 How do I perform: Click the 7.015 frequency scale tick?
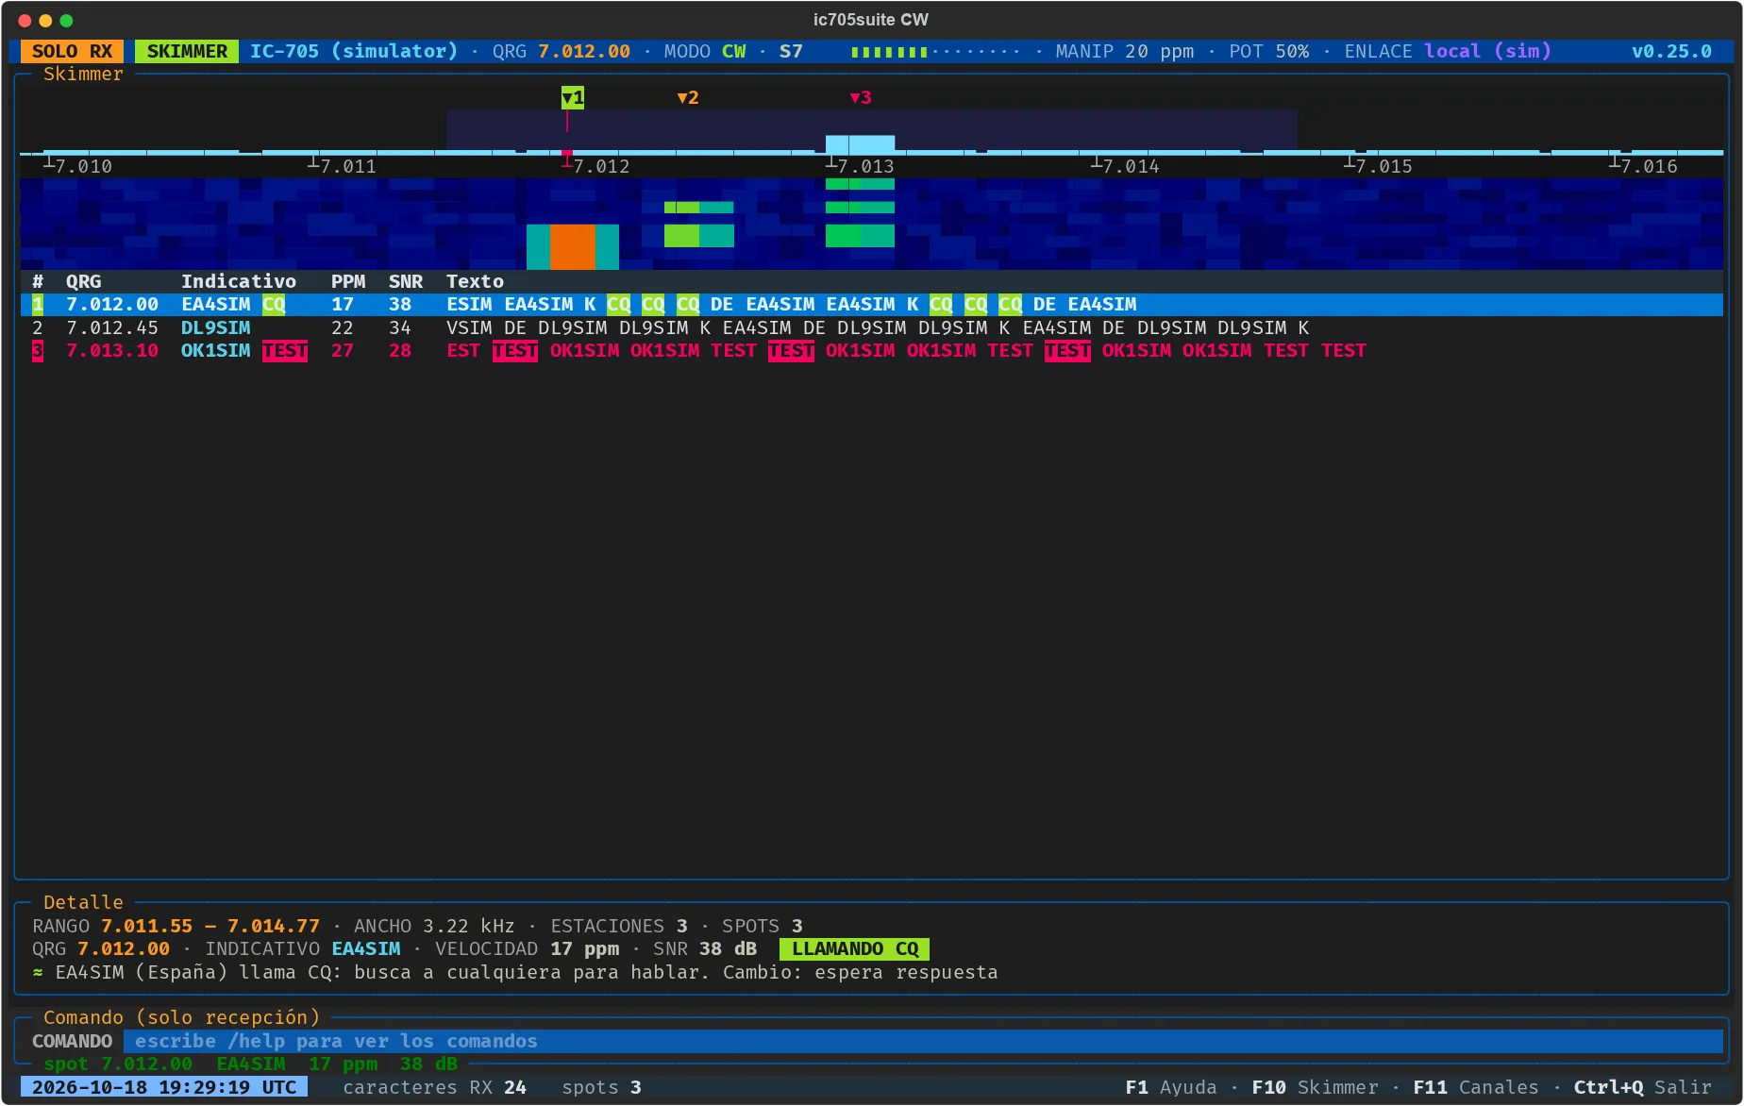(x=1378, y=165)
